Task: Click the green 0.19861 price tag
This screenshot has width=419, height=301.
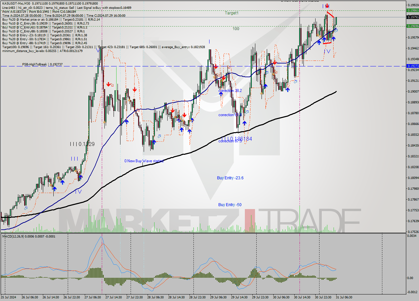Action: coord(412,10)
